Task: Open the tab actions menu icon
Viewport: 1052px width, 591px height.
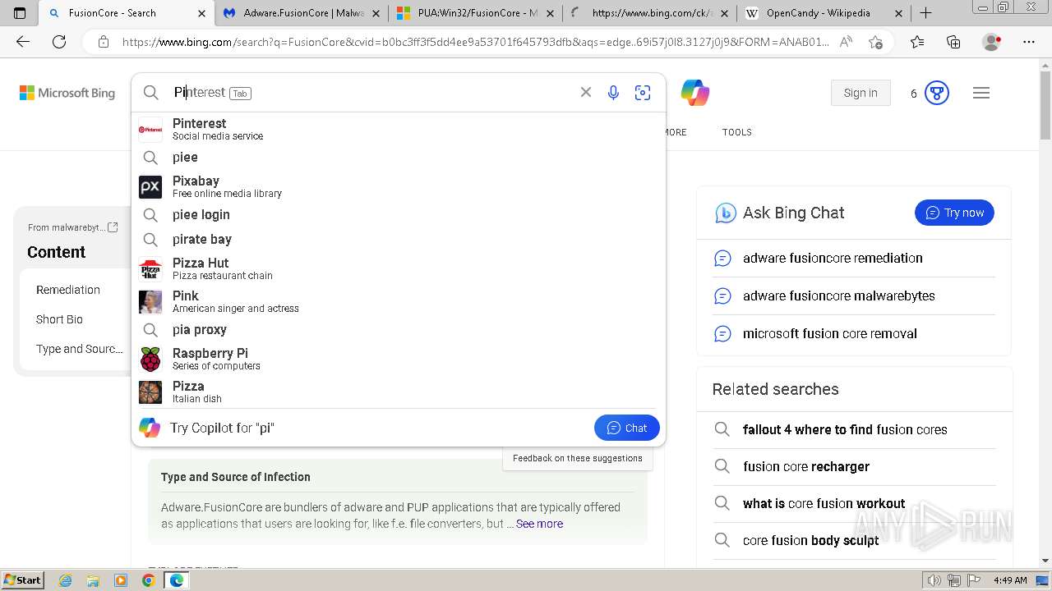Action: tap(20, 13)
